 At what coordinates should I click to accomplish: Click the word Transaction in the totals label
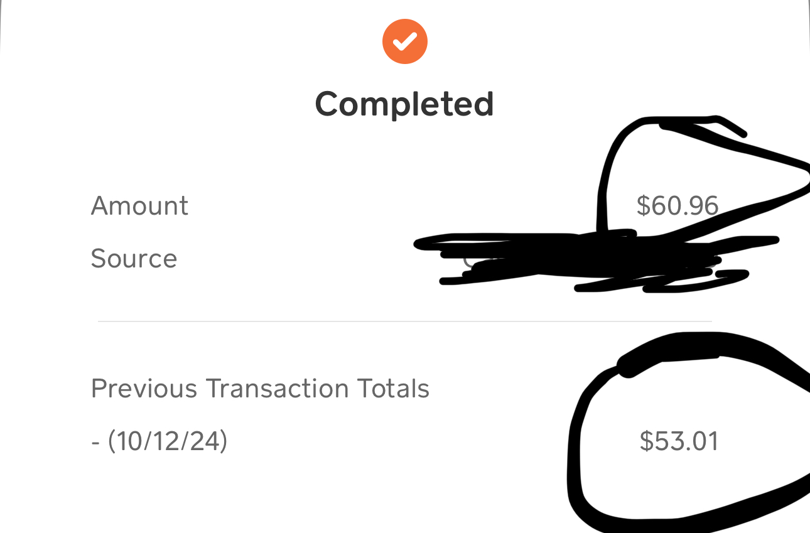277,389
